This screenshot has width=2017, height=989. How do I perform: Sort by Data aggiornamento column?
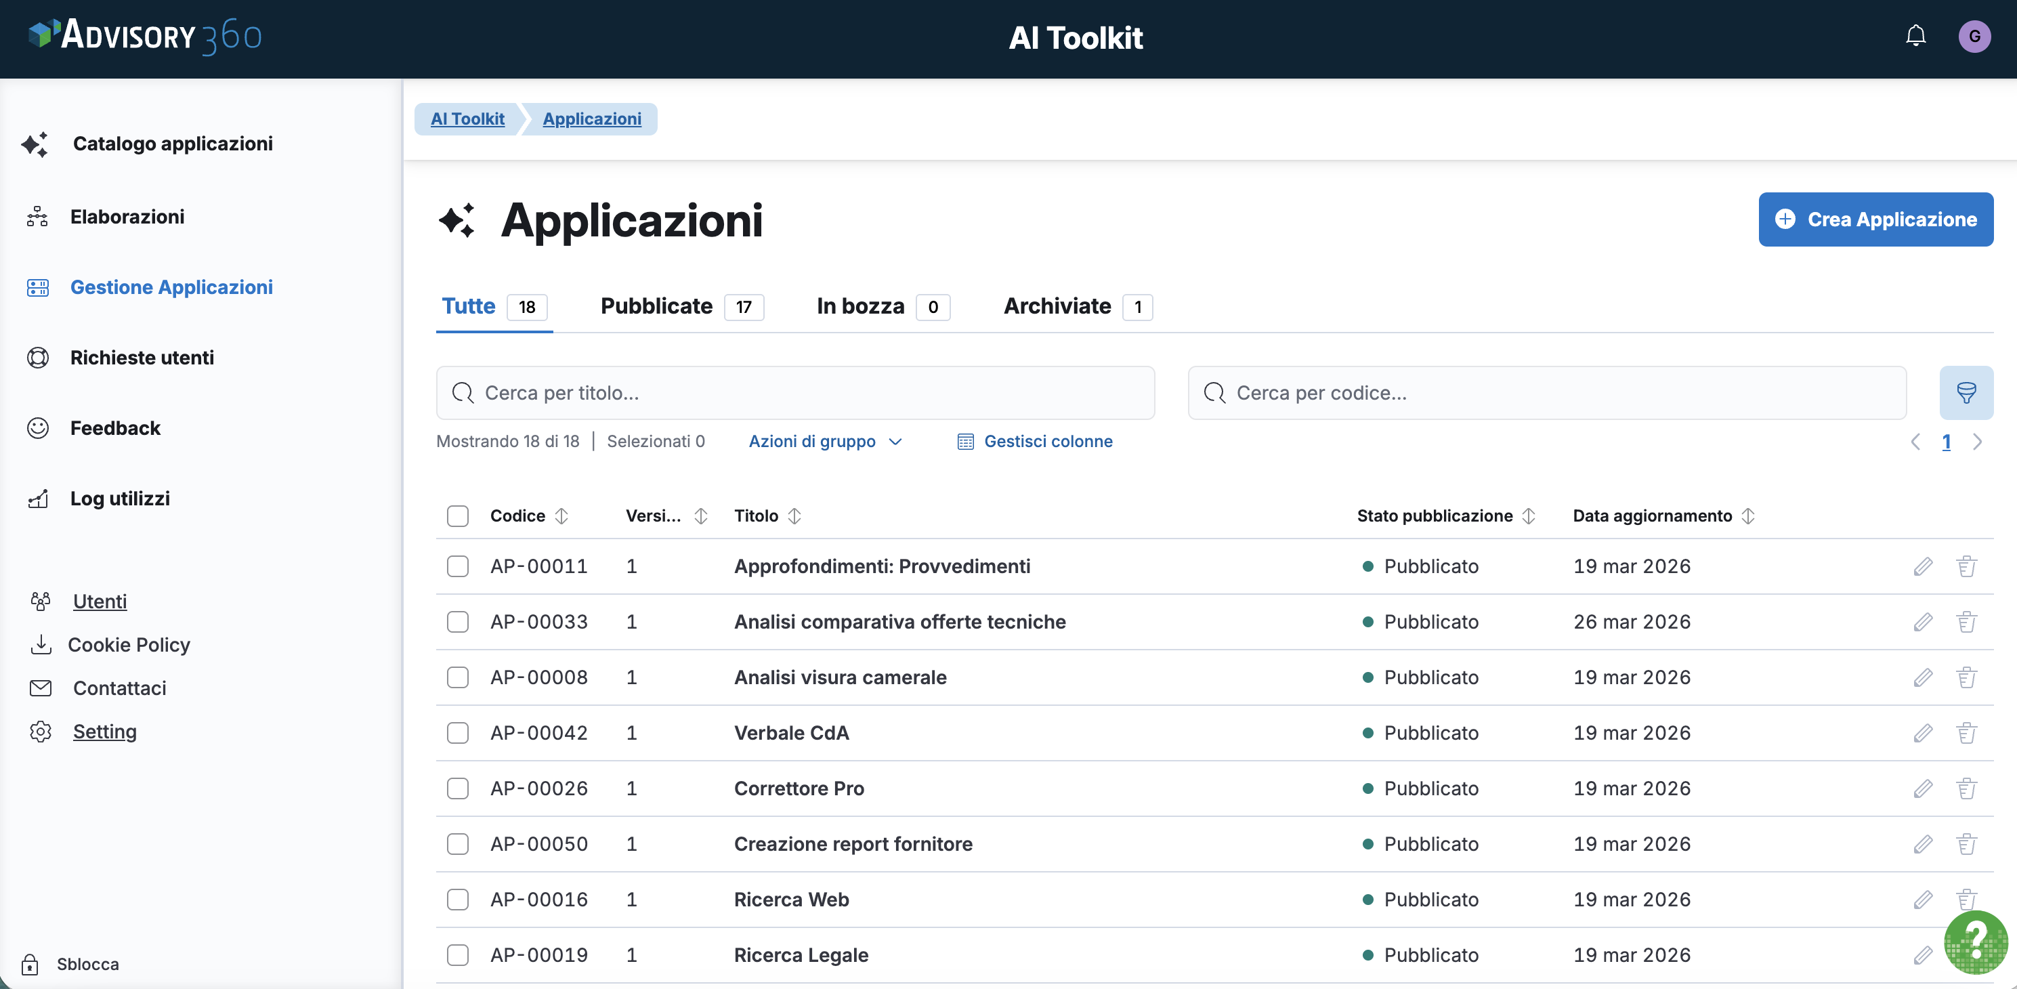click(x=1747, y=516)
